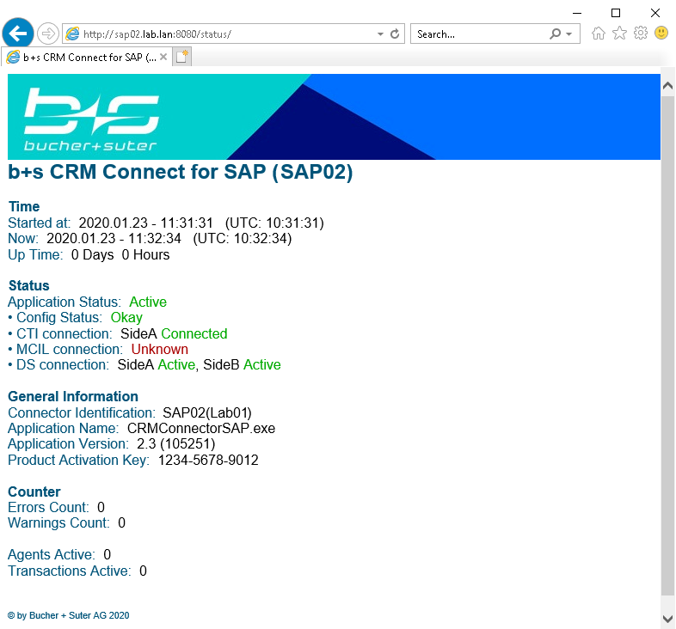This screenshot has width=676, height=629.
Task: Click the Status section heading
Action: coord(29,285)
